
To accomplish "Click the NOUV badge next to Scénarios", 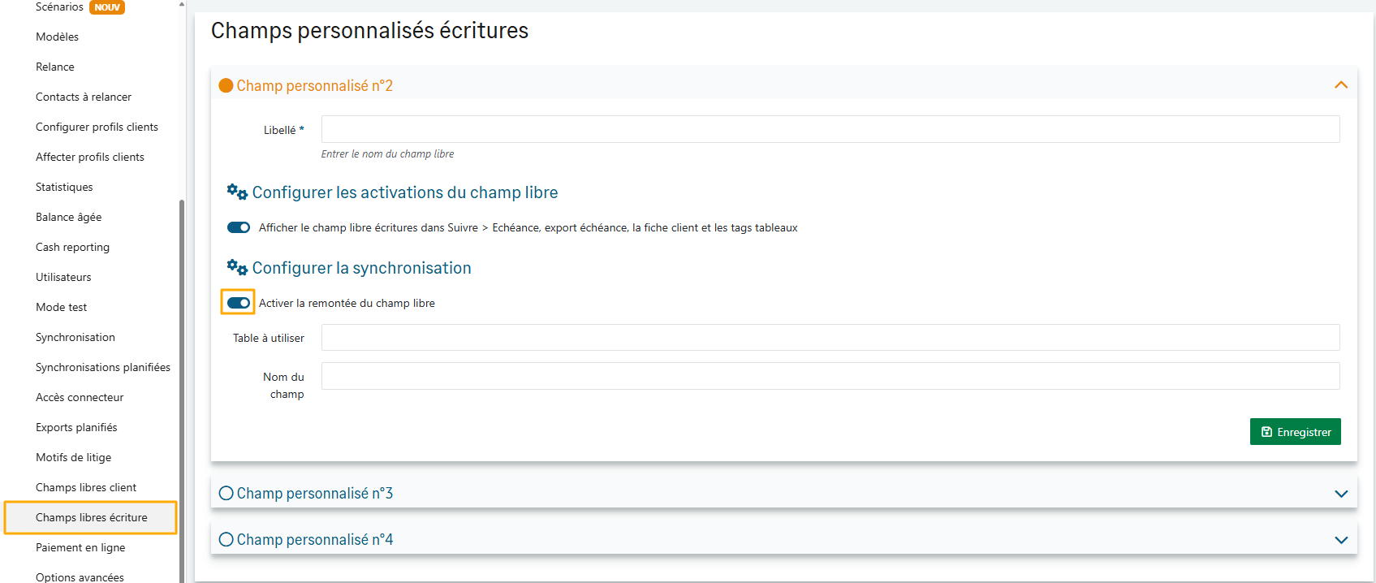I will click(x=107, y=7).
